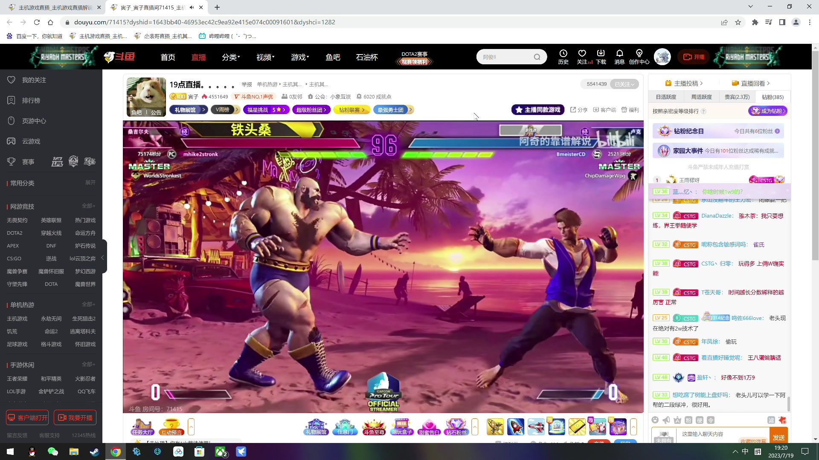Viewport: 819px width, 460px height.
Task: Select 钻粉(385) tab
Action: coord(773,97)
